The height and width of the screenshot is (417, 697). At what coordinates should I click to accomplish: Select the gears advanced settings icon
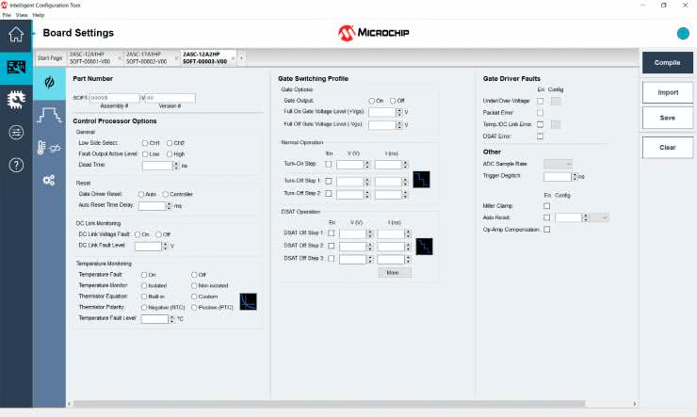click(49, 179)
